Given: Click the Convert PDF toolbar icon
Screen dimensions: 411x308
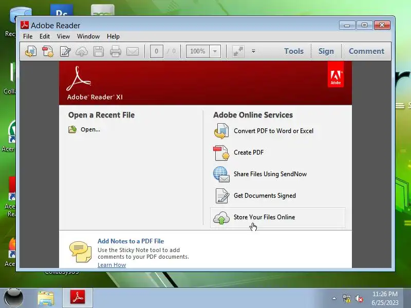Looking at the screenshot, I should tap(31, 51).
